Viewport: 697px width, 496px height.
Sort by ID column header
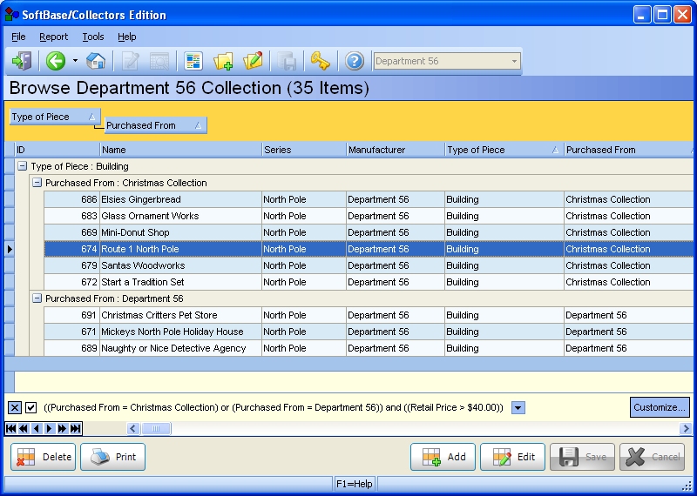58,150
